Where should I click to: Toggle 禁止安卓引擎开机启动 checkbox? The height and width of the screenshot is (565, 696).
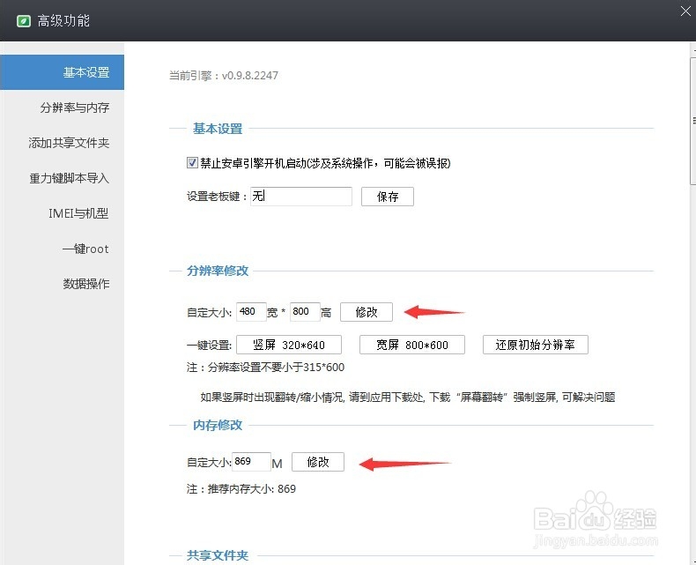(x=192, y=162)
